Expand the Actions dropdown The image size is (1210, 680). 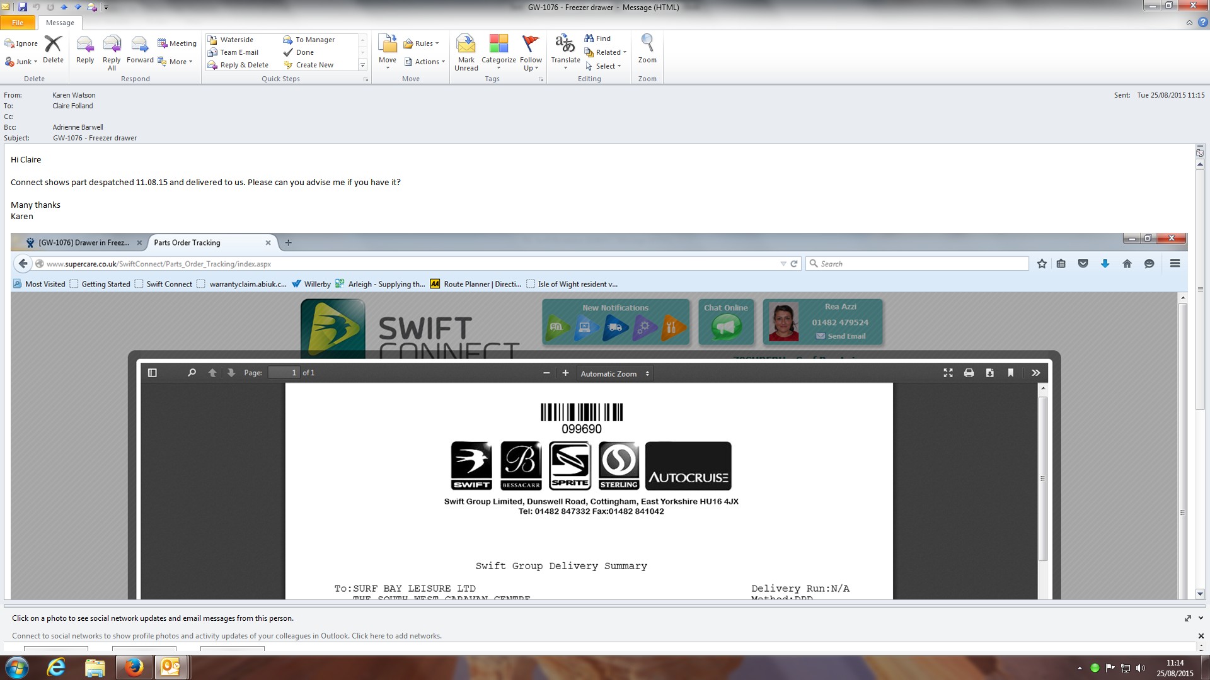click(425, 62)
